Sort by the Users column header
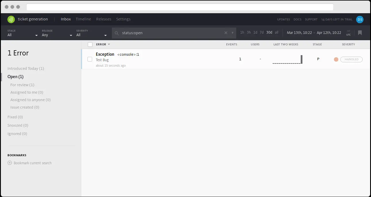 [255, 45]
